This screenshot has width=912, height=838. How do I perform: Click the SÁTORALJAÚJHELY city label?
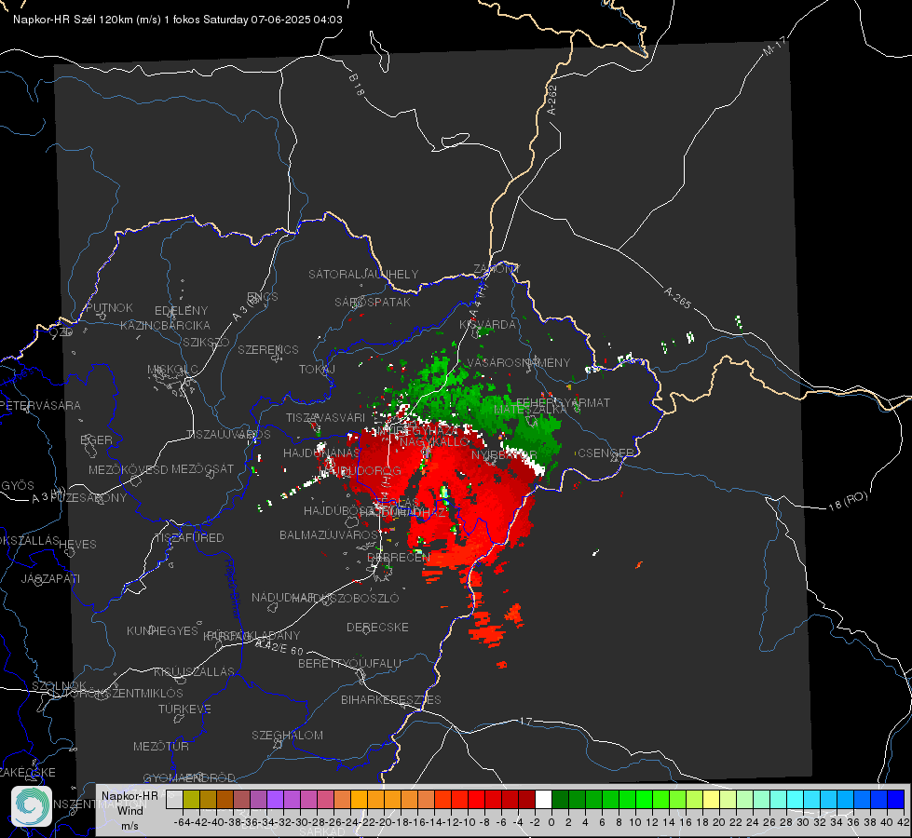click(363, 274)
